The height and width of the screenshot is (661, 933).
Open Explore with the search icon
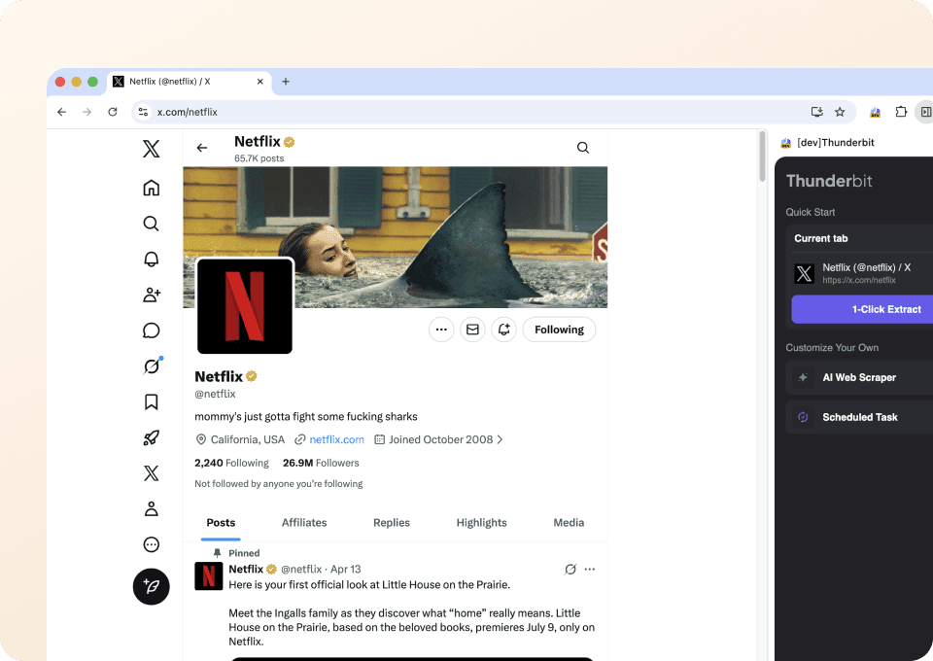coord(151,223)
